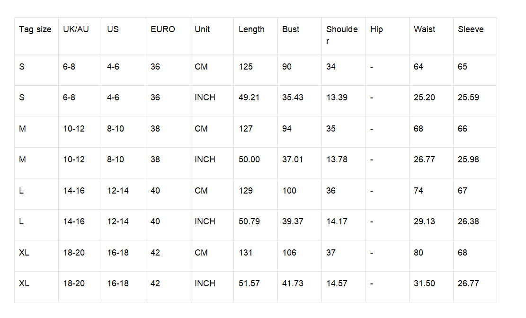Click the Tag size column header
This screenshot has width=526, height=318.
pyautogui.click(x=36, y=29)
